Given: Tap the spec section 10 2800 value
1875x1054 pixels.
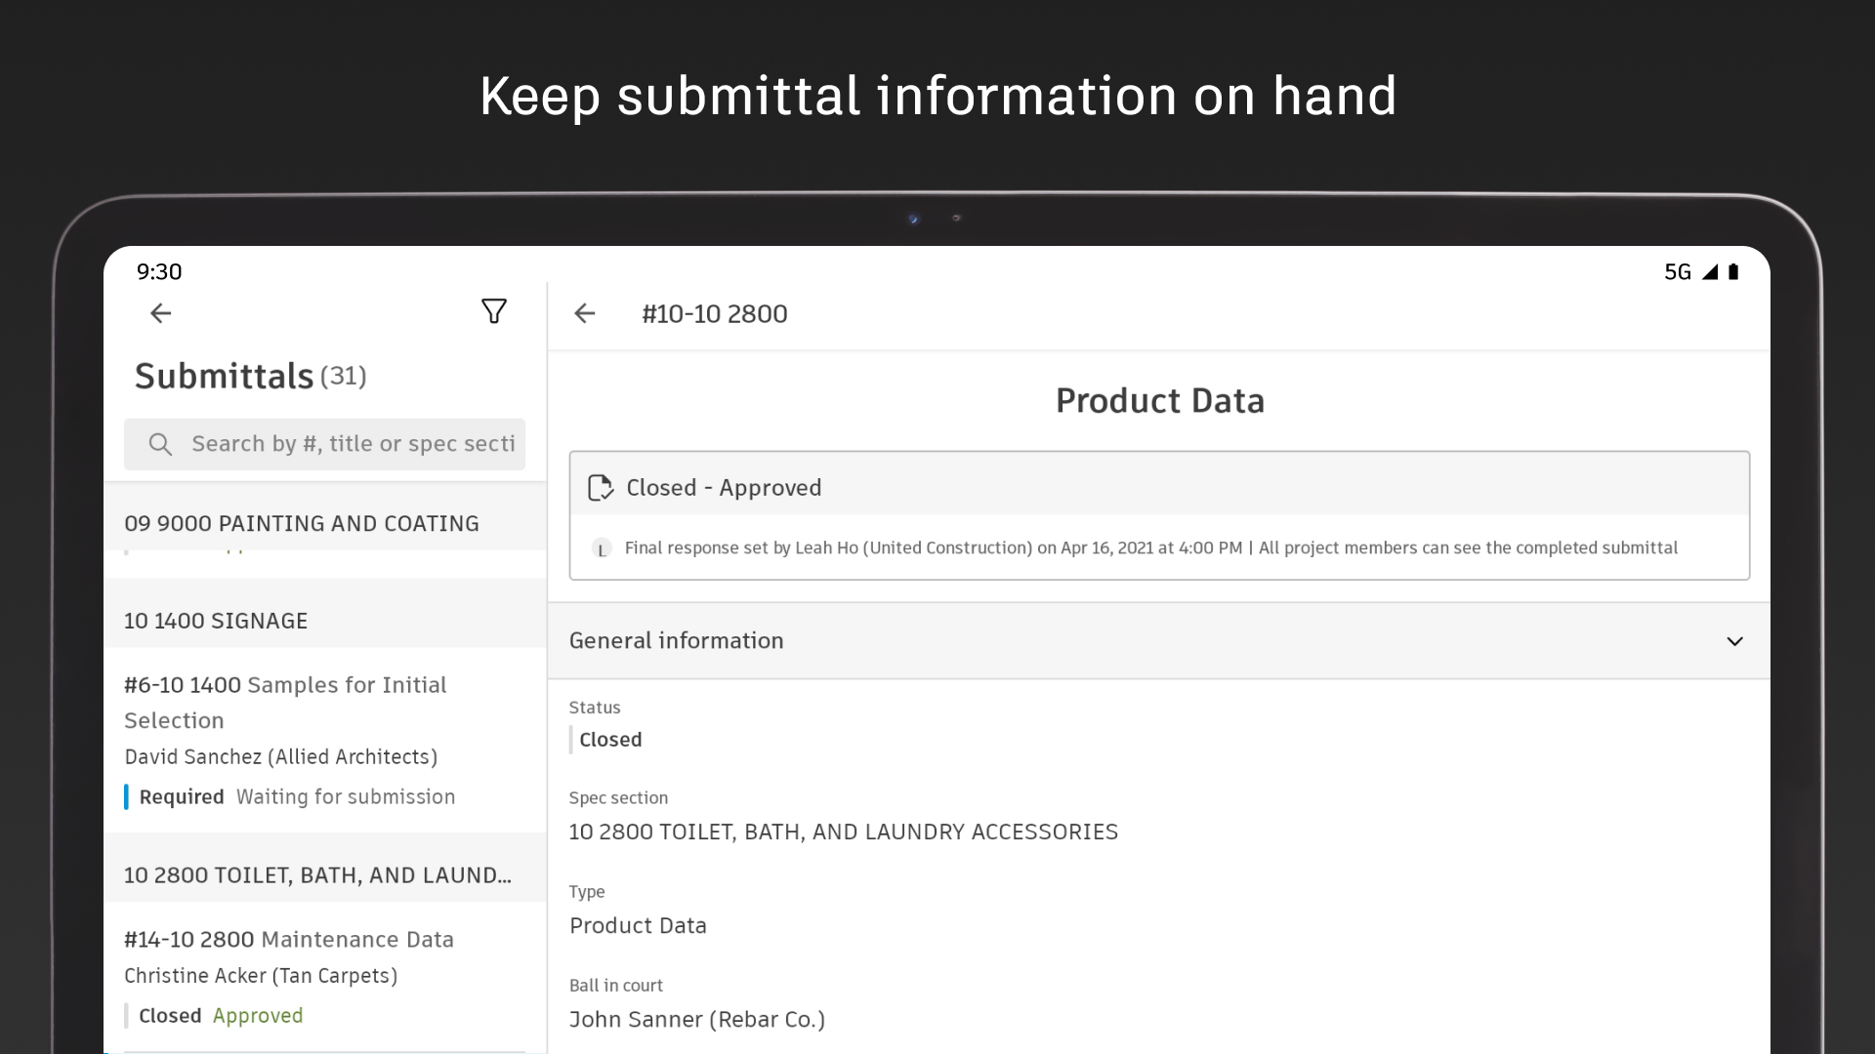Looking at the screenshot, I should pyautogui.click(x=843, y=831).
